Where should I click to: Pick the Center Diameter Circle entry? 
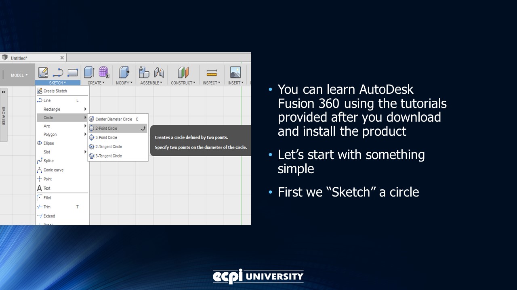click(x=113, y=119)
